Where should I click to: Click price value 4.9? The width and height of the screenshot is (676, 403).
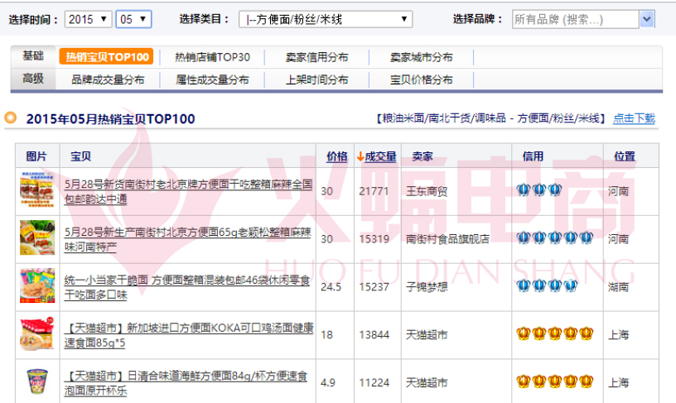pos(328,382)
